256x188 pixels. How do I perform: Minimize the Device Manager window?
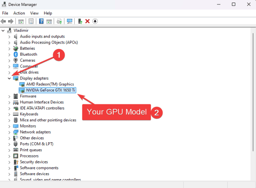pos(218,4)
